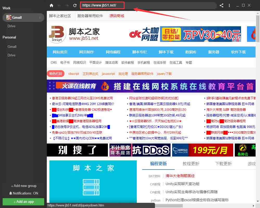Click the home icon in the browser toolbar
The image size is (260, 208).
(x=51, y=5)
